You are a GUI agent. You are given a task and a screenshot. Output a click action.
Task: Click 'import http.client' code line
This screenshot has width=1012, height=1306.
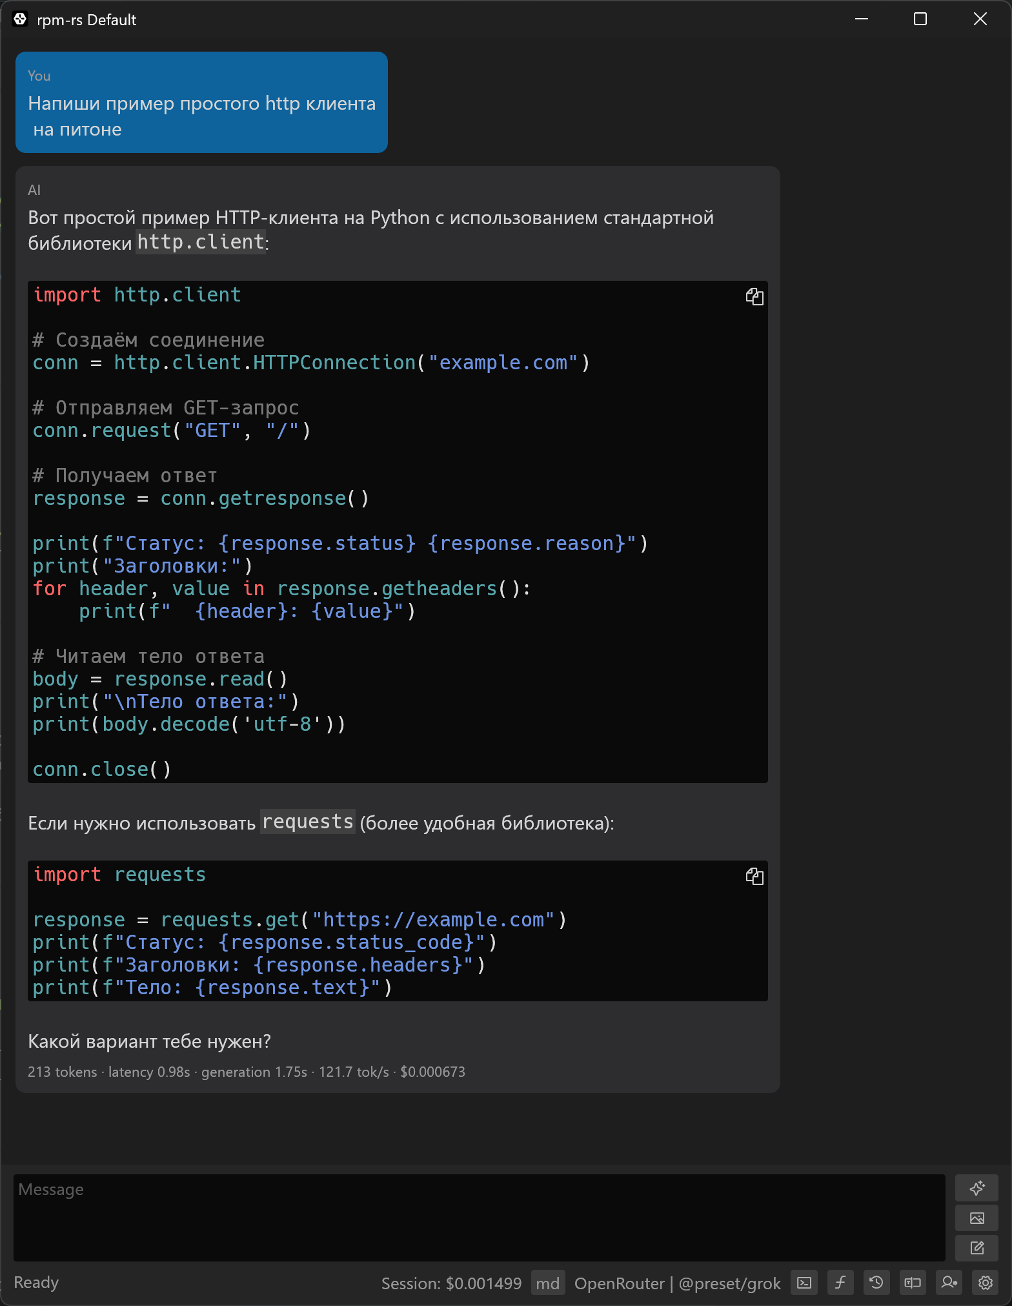[137, 295]
